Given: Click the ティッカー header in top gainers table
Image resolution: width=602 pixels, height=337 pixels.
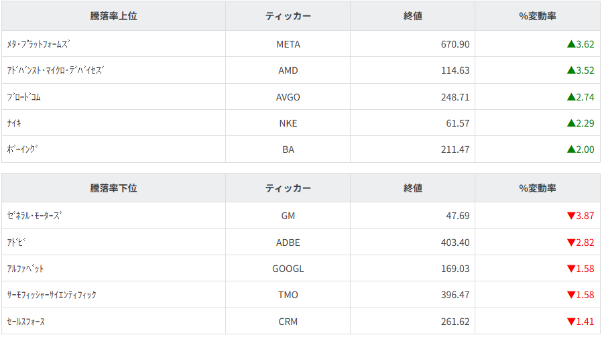Looking at the screenshot, I should point(288,16).
